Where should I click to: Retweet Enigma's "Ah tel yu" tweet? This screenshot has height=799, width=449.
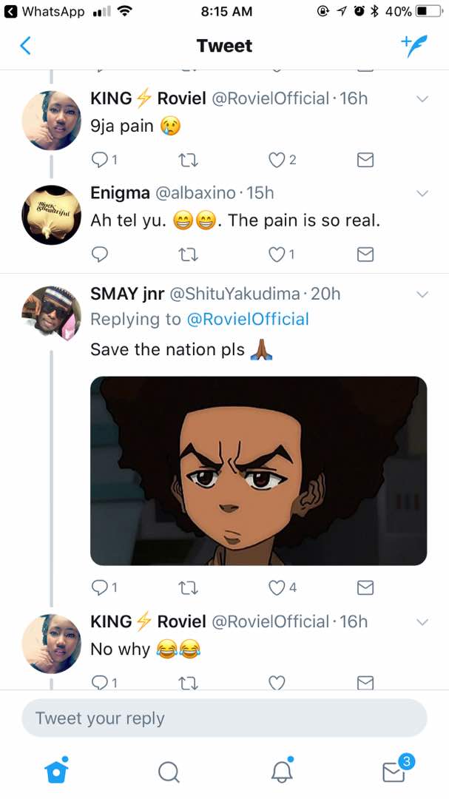[x=189, y=254]
